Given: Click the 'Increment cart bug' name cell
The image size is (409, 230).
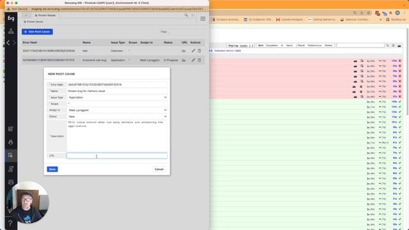Looking at the screenshot, I should 94,60.
